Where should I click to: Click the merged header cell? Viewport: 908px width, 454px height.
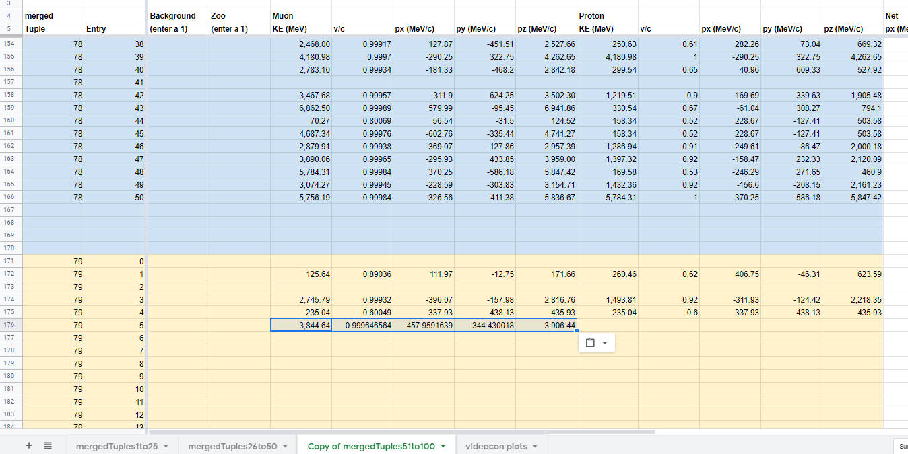pyautogui.click(x=53, y=15)
